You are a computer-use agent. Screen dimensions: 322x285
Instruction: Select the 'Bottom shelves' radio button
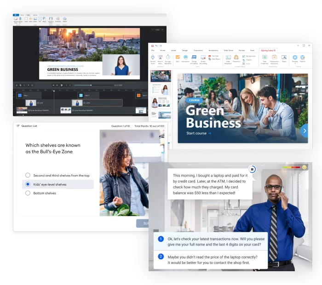[x=28, y=193]
